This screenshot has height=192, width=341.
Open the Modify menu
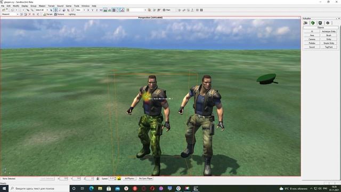(x=16, y=6)
